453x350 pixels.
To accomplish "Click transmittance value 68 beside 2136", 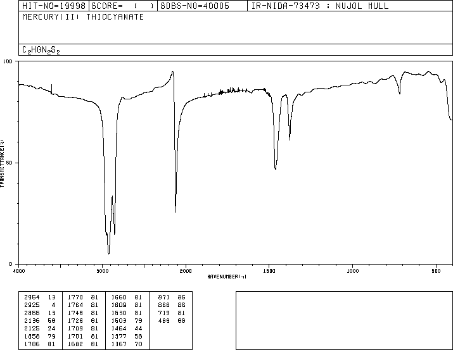I will pos(52,320).
